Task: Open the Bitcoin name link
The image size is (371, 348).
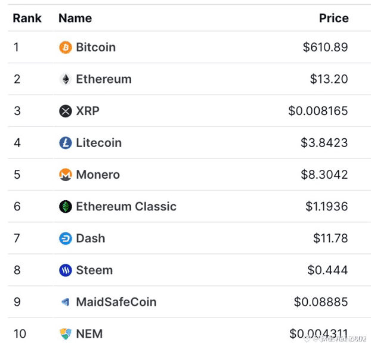Action: [96, 47]
